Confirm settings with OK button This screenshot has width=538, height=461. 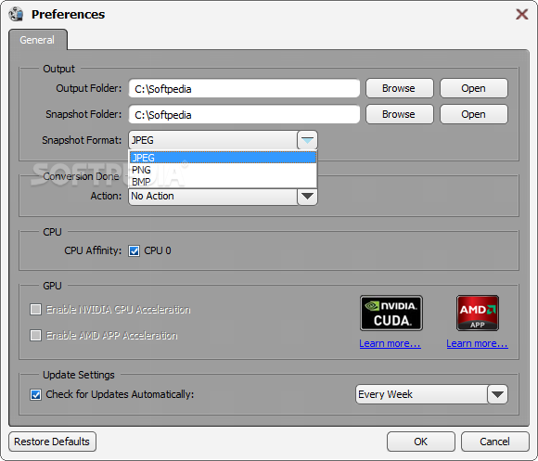point(421,442)
